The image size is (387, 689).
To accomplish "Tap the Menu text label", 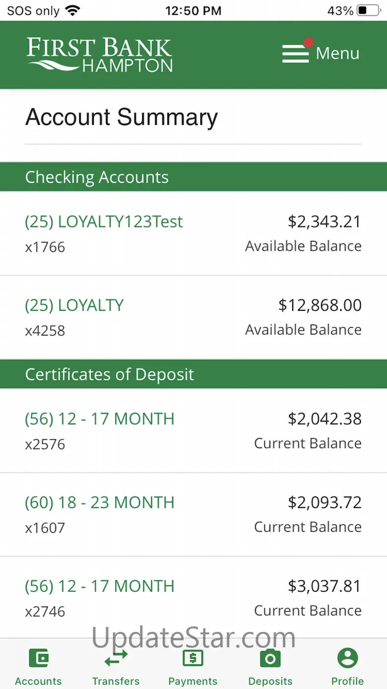I will pos(337,53).
